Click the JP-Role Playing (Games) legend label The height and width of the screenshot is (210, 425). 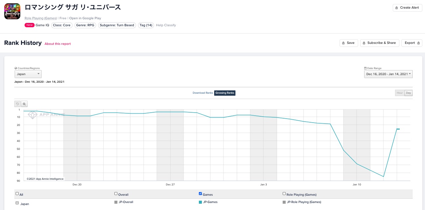click(304, 202)
